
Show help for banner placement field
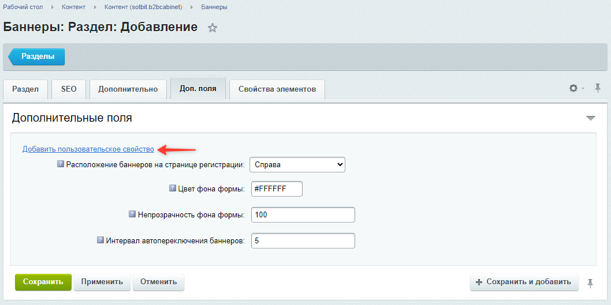(61, 164)
